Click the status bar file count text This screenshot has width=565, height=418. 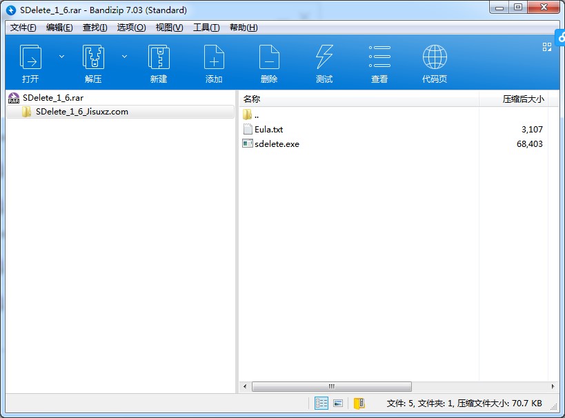(464, 404)
